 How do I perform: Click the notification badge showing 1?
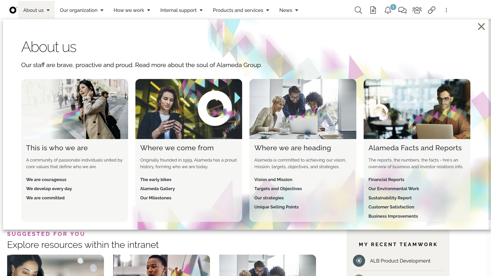click(393, 7)
